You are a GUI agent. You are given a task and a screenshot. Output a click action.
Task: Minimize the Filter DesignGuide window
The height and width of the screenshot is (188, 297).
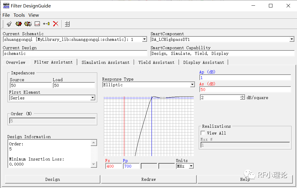click(253, 6)
